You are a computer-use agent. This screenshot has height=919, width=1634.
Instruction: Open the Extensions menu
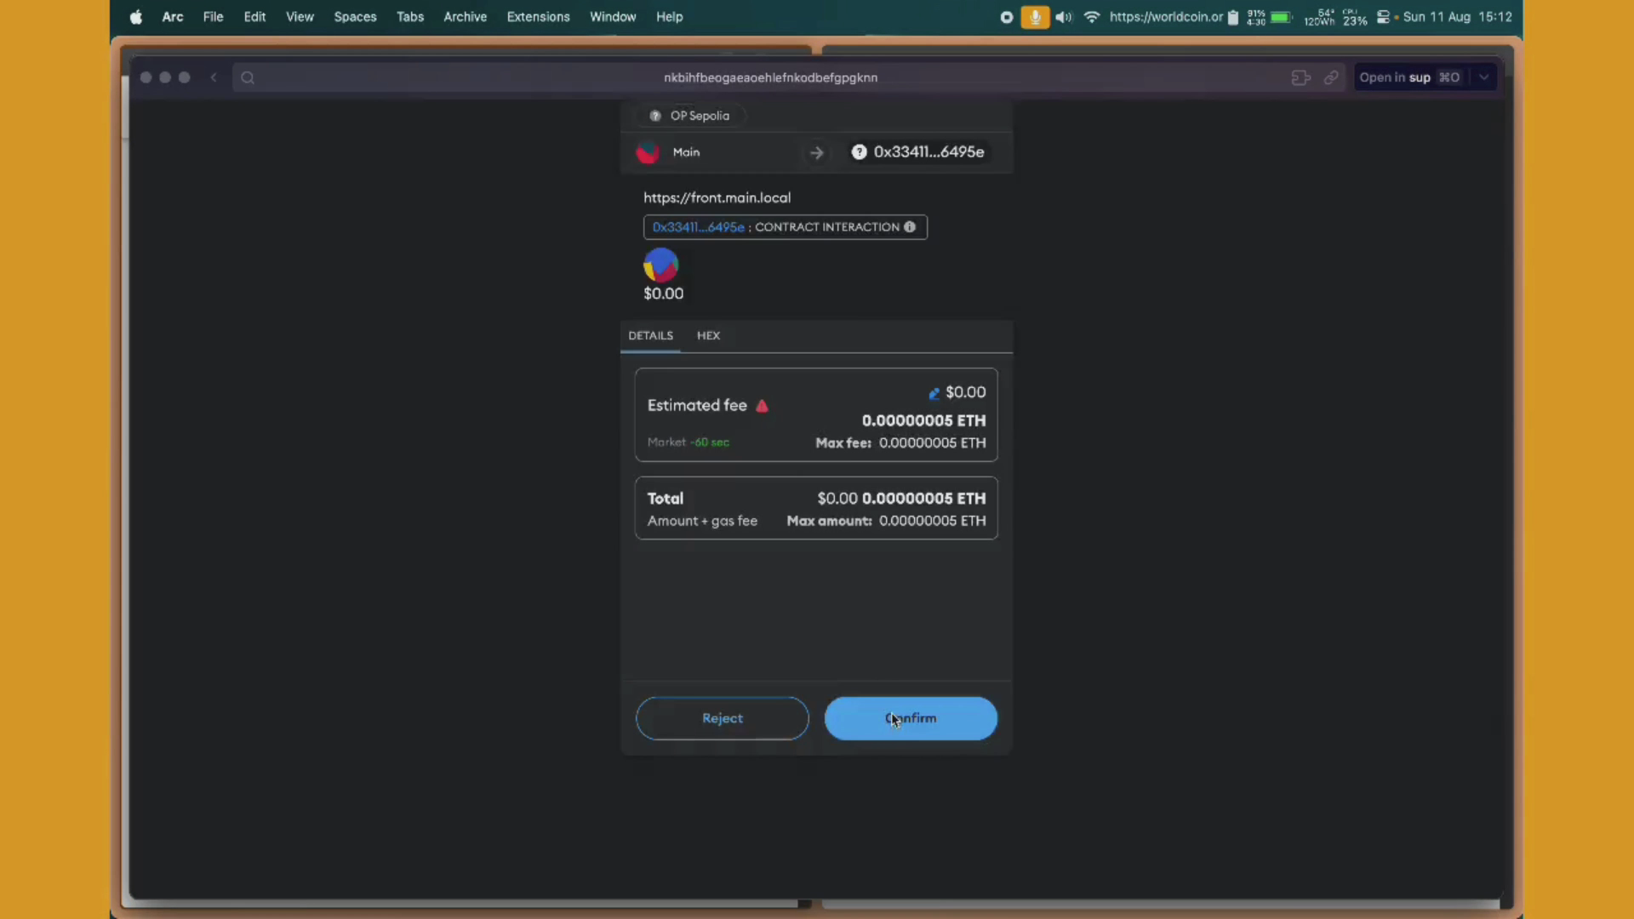(x=538, y=17)
